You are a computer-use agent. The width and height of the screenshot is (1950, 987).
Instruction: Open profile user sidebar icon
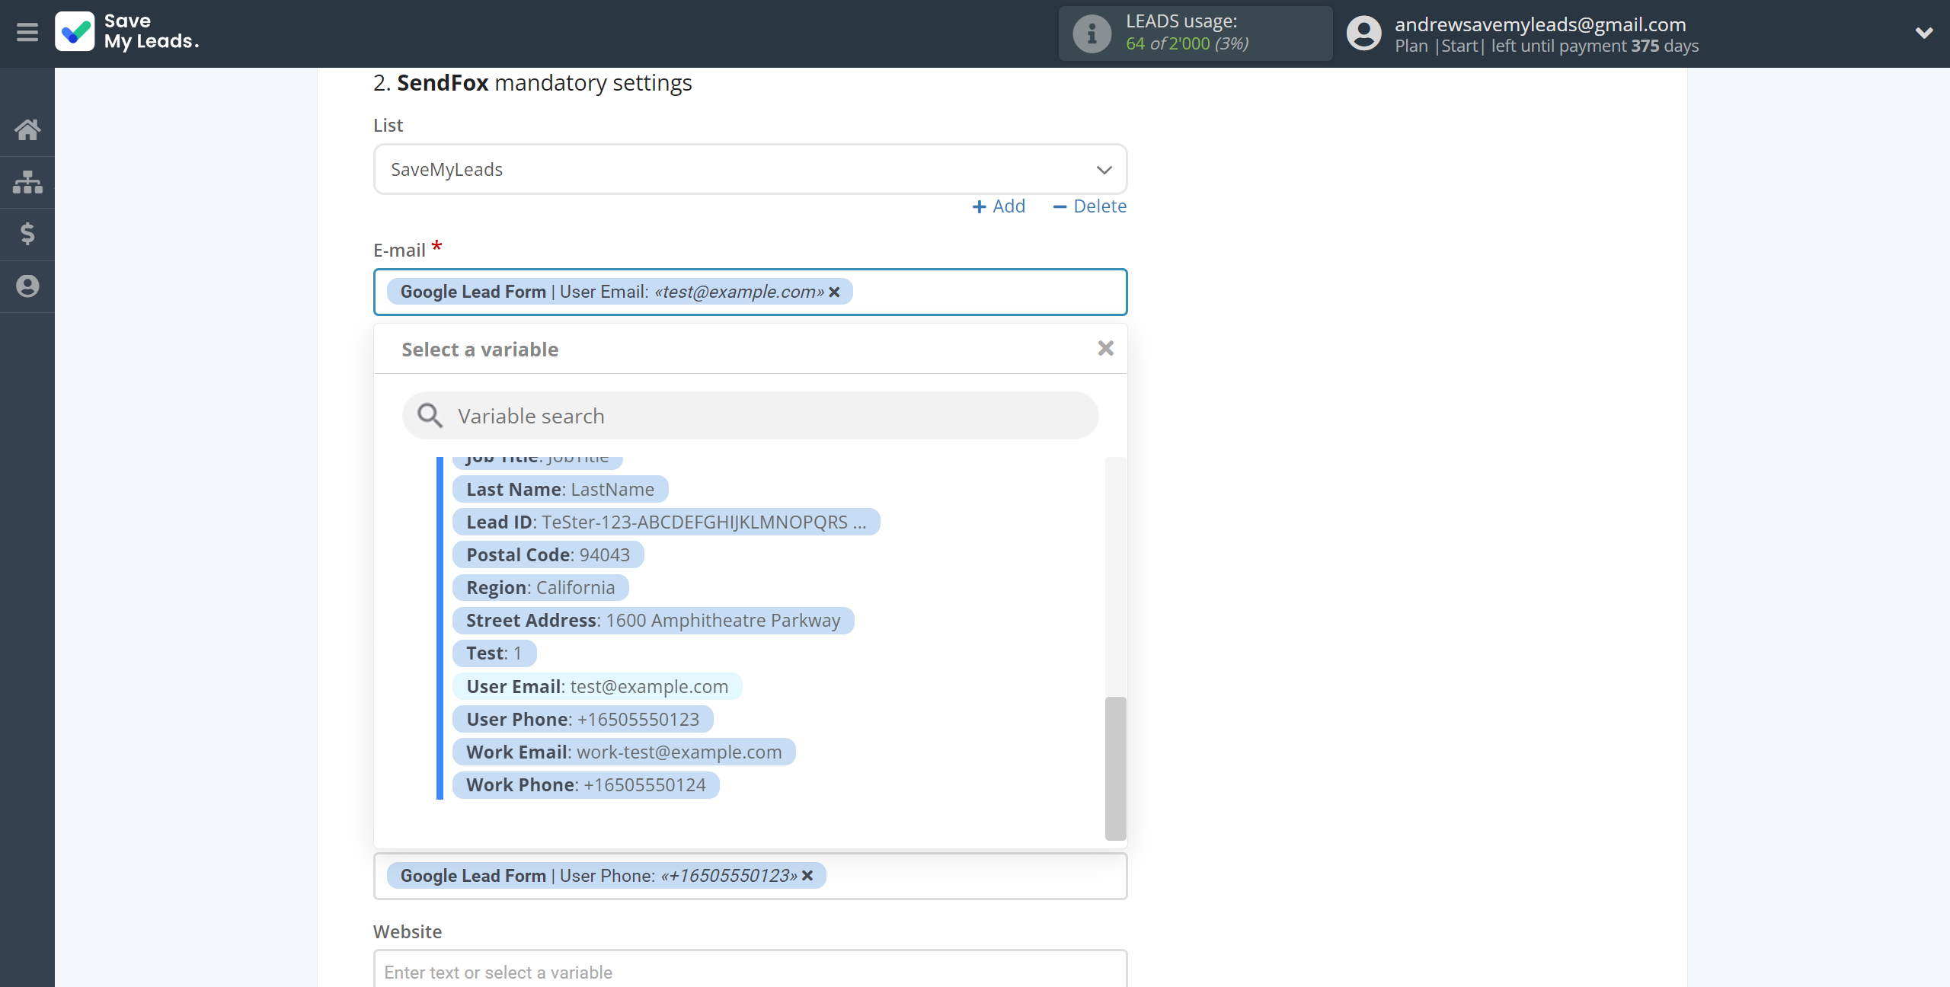(27, 286)
